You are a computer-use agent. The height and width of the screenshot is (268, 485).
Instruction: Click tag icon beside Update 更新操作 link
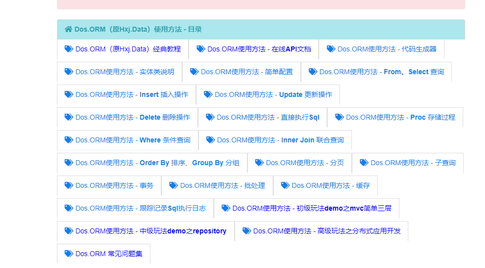pyautogui.click(x=208, y=94)
